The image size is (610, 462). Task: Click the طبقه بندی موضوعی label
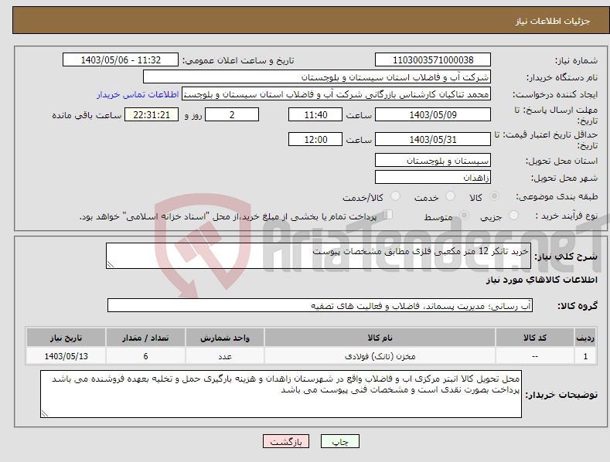click(557, 196)
